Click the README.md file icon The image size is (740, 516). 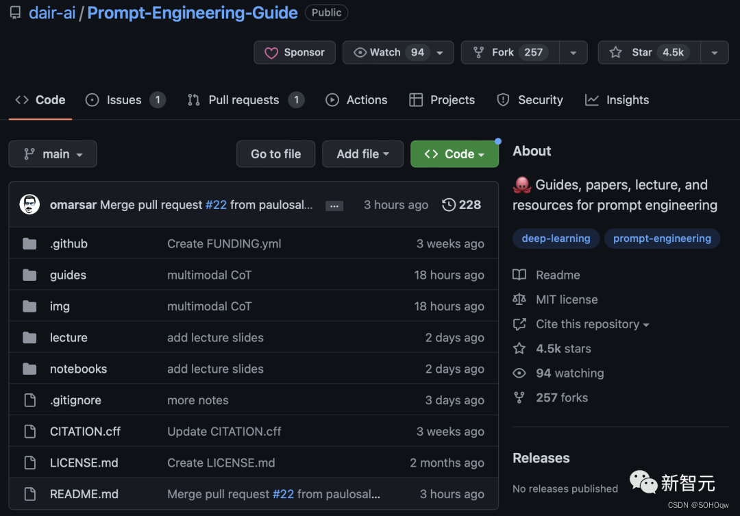click(30, 493)
